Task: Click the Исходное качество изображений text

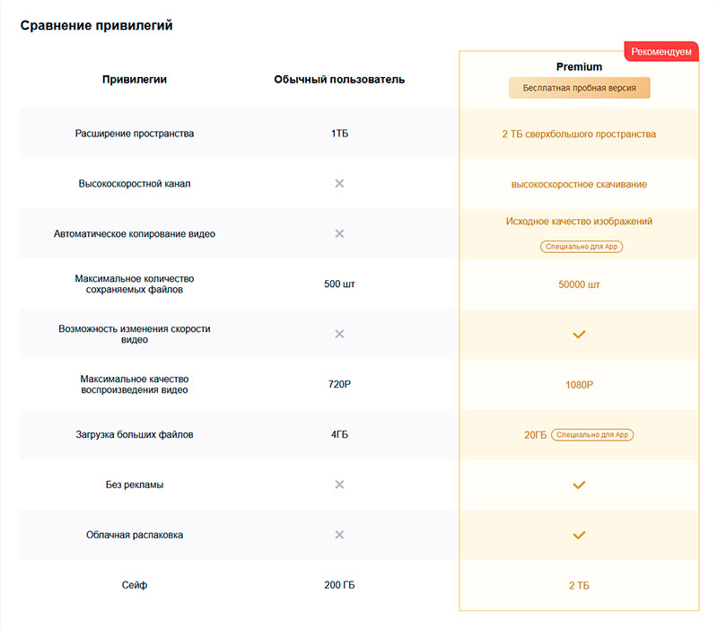Action: [579, 222]
